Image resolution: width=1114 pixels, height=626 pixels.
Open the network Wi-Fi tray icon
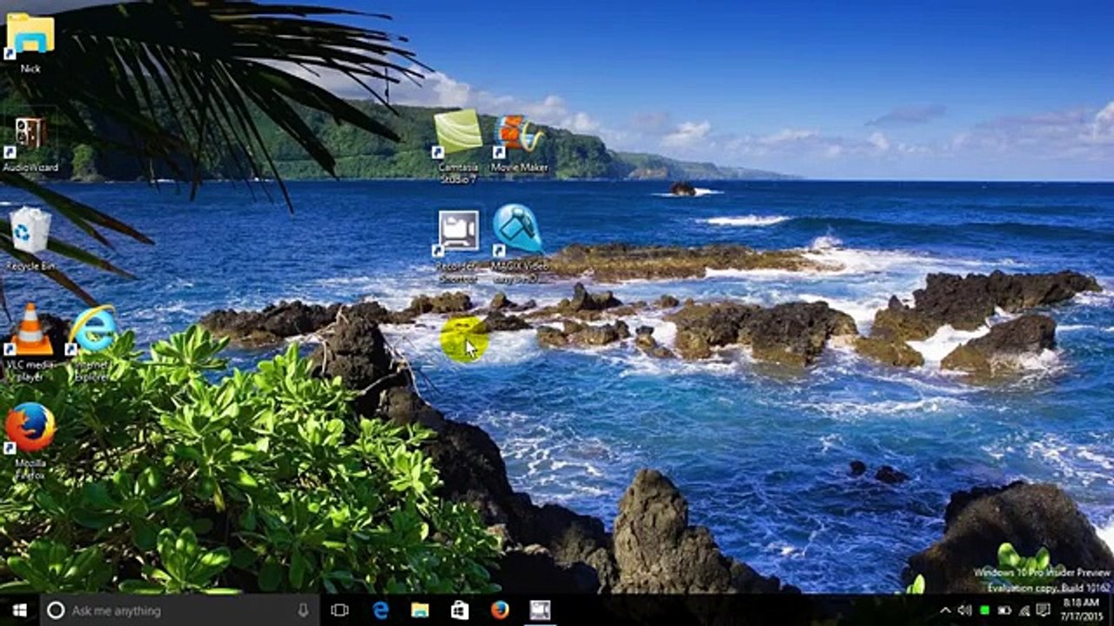pyautogui.click(x=1024, y=610)
